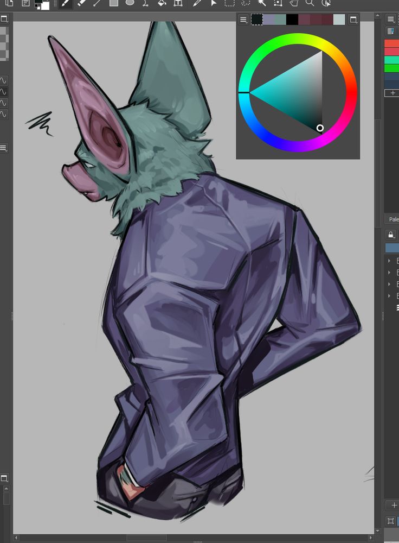Click the color panel pop-out window icon
The width and height of the screenshot is (399, 543).
353,20
